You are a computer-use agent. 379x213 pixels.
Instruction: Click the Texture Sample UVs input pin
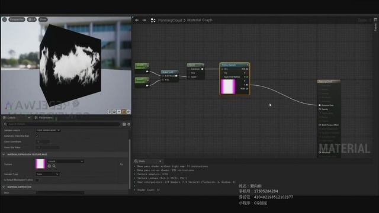[x=222, y=69]
